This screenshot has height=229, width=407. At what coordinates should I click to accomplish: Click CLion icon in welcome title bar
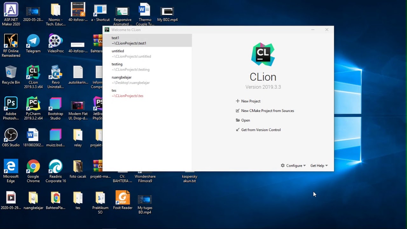tap(107, 30)
